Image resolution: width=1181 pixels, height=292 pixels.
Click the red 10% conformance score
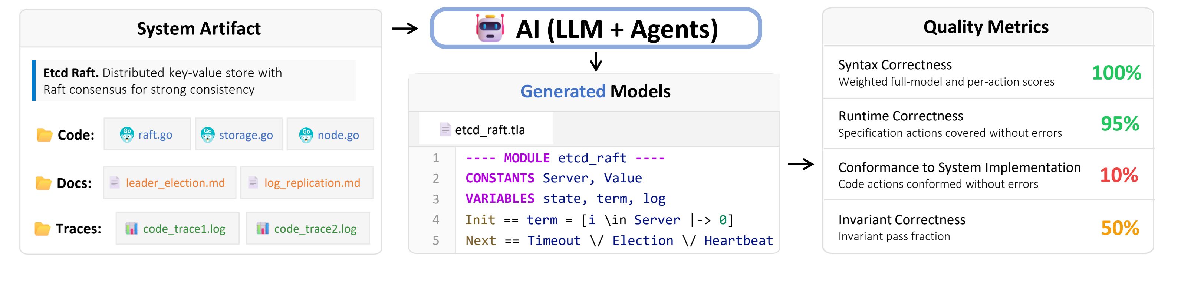click(1119, 175)
